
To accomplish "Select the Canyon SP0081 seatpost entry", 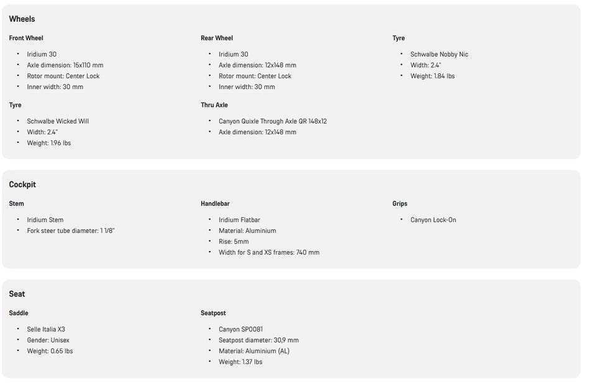I will pos(241,329).
